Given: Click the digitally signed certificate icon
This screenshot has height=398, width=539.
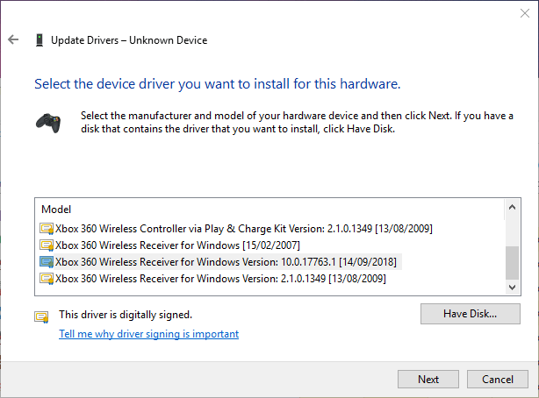Looking at the screenshot, I should pyautogui.click(x=41, y=316).
